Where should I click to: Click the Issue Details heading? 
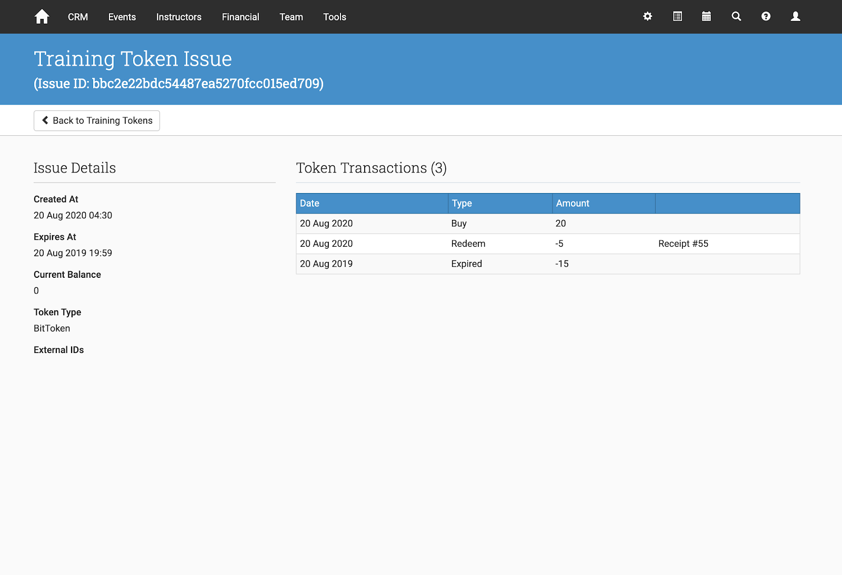point(75,168)
